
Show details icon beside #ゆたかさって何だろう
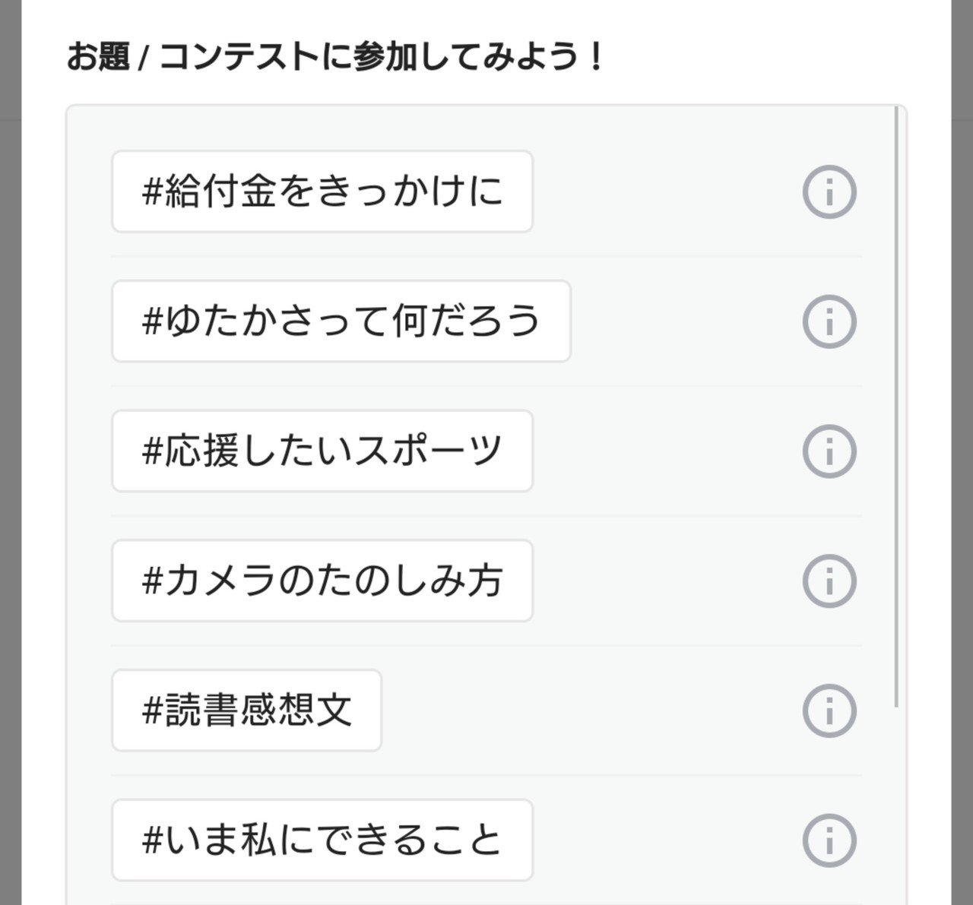tap(829, 321)
